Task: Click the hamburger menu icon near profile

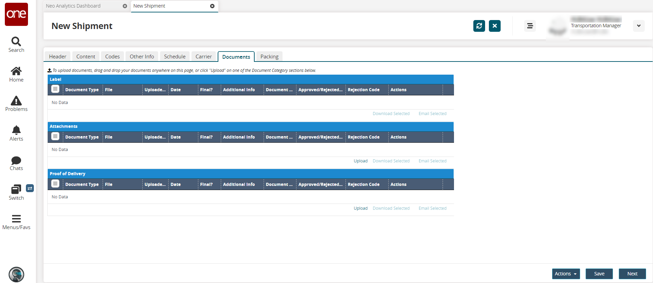Action: (530, 26)
